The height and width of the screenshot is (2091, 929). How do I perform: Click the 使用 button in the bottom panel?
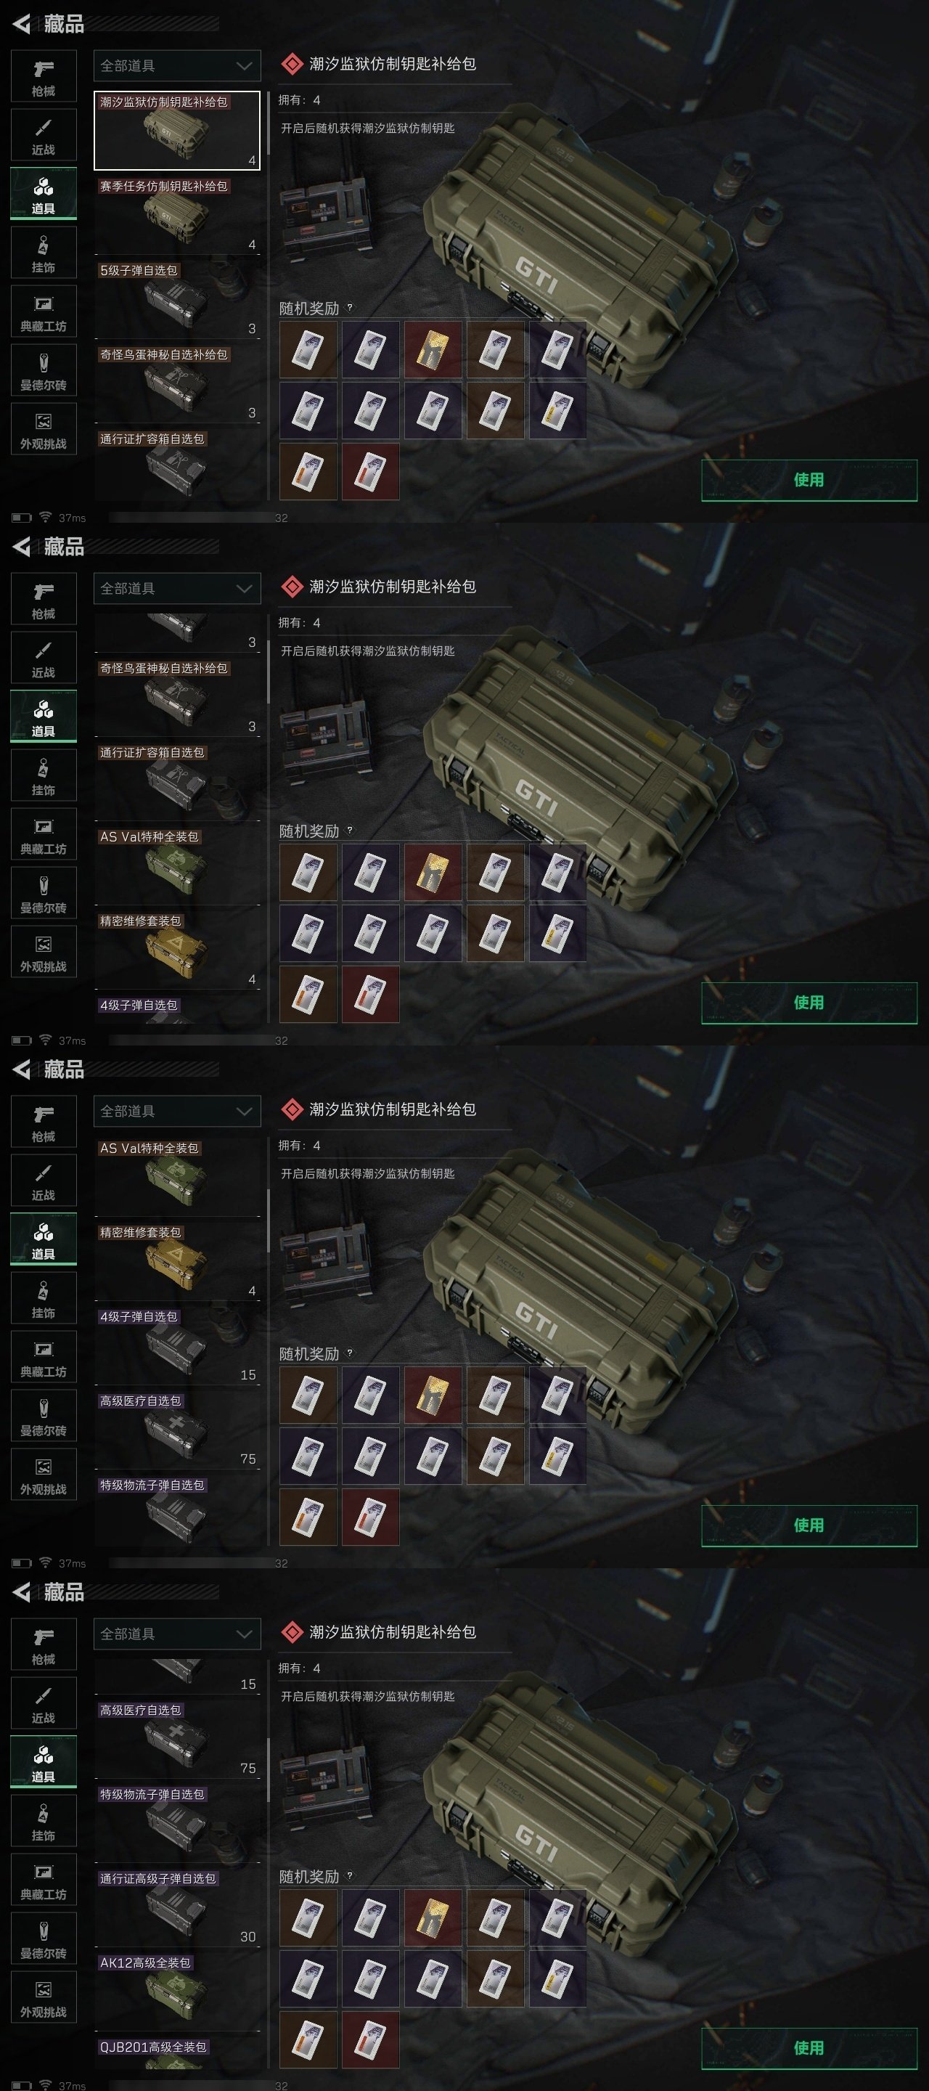tap(809, 2048)
